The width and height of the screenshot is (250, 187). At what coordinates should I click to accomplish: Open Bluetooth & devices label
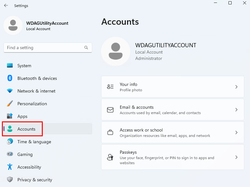(x=37, y=78)
